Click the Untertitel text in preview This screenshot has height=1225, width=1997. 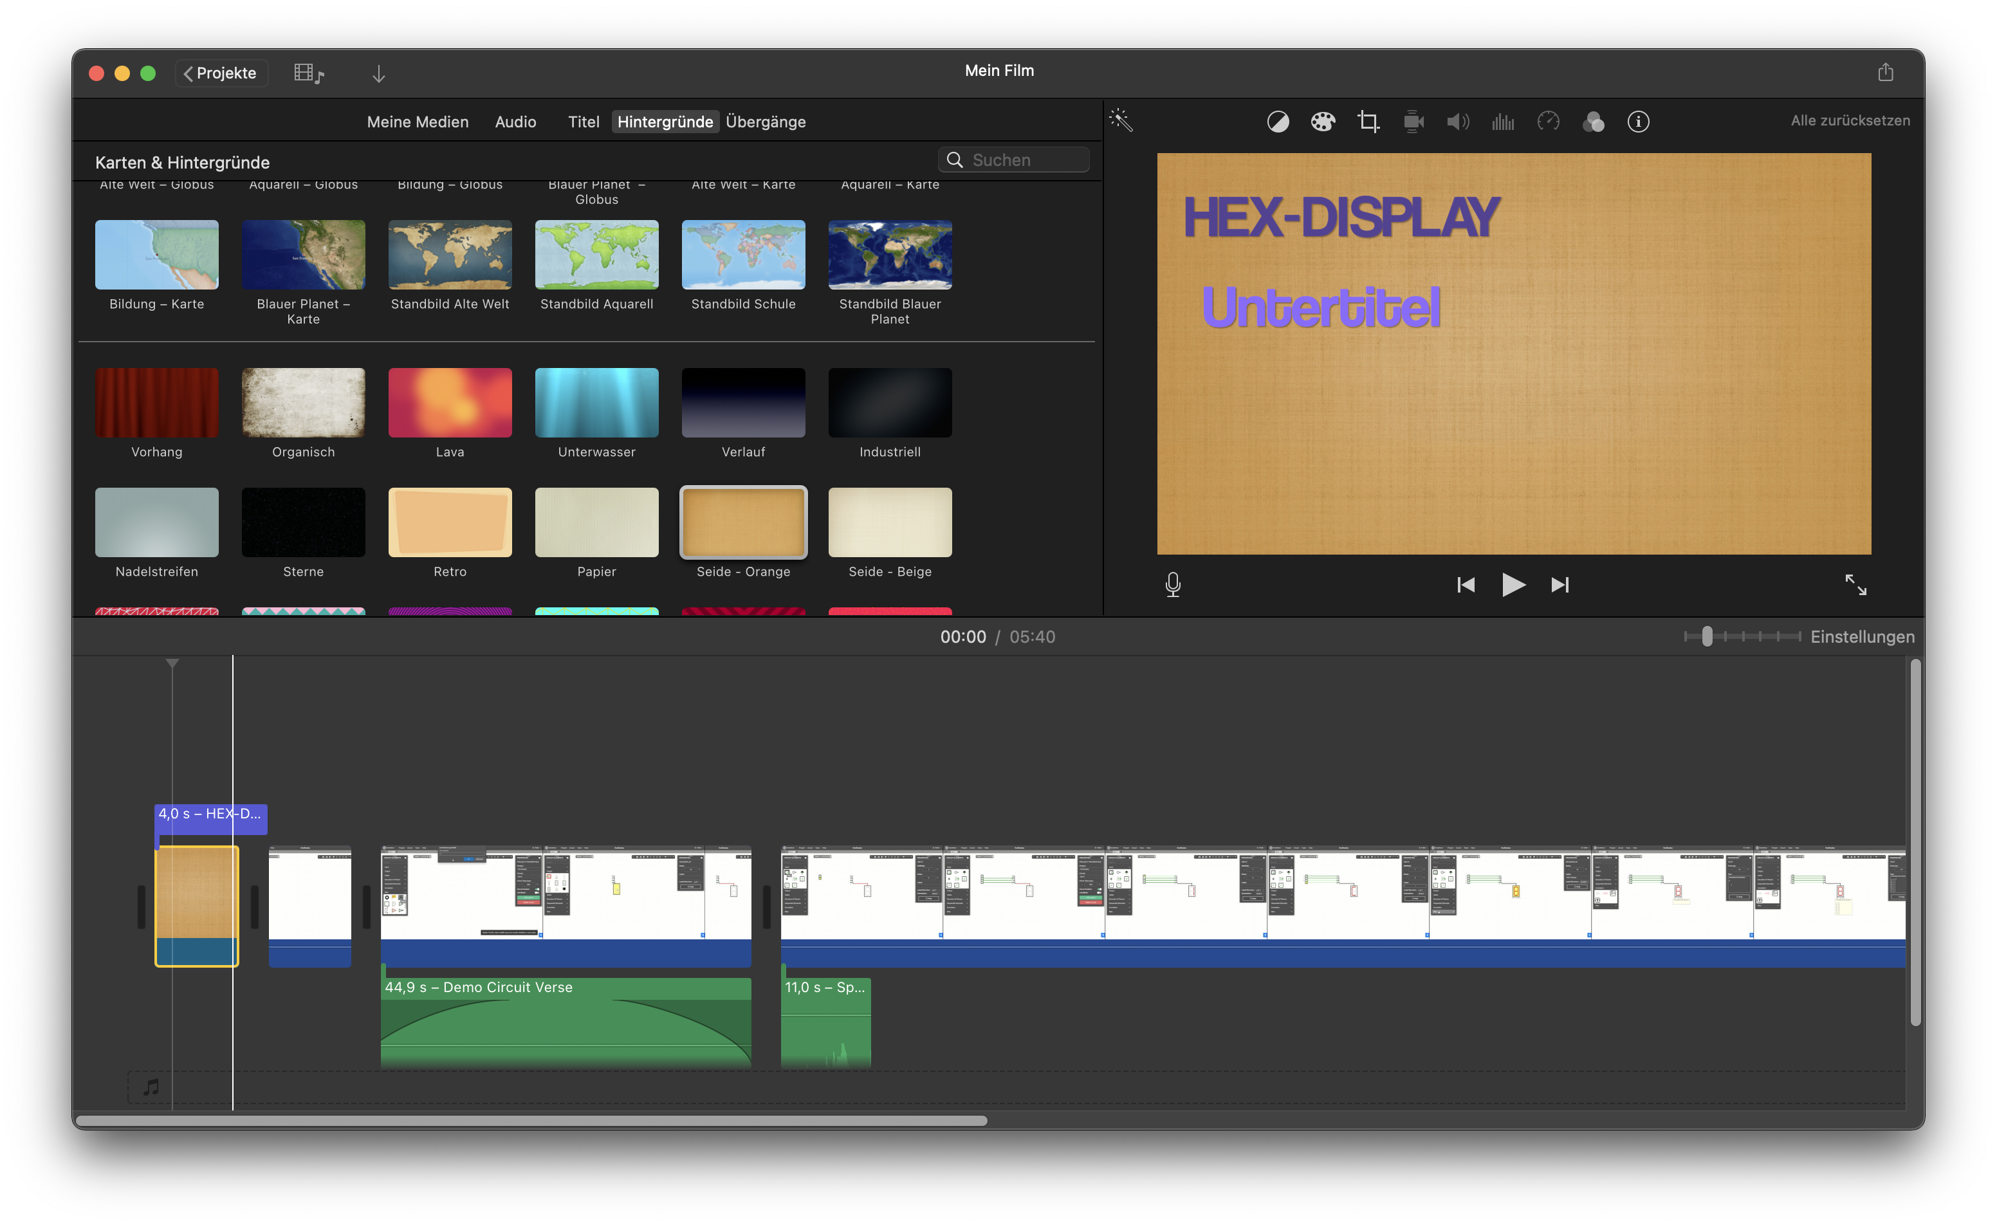click(1321, 306)
